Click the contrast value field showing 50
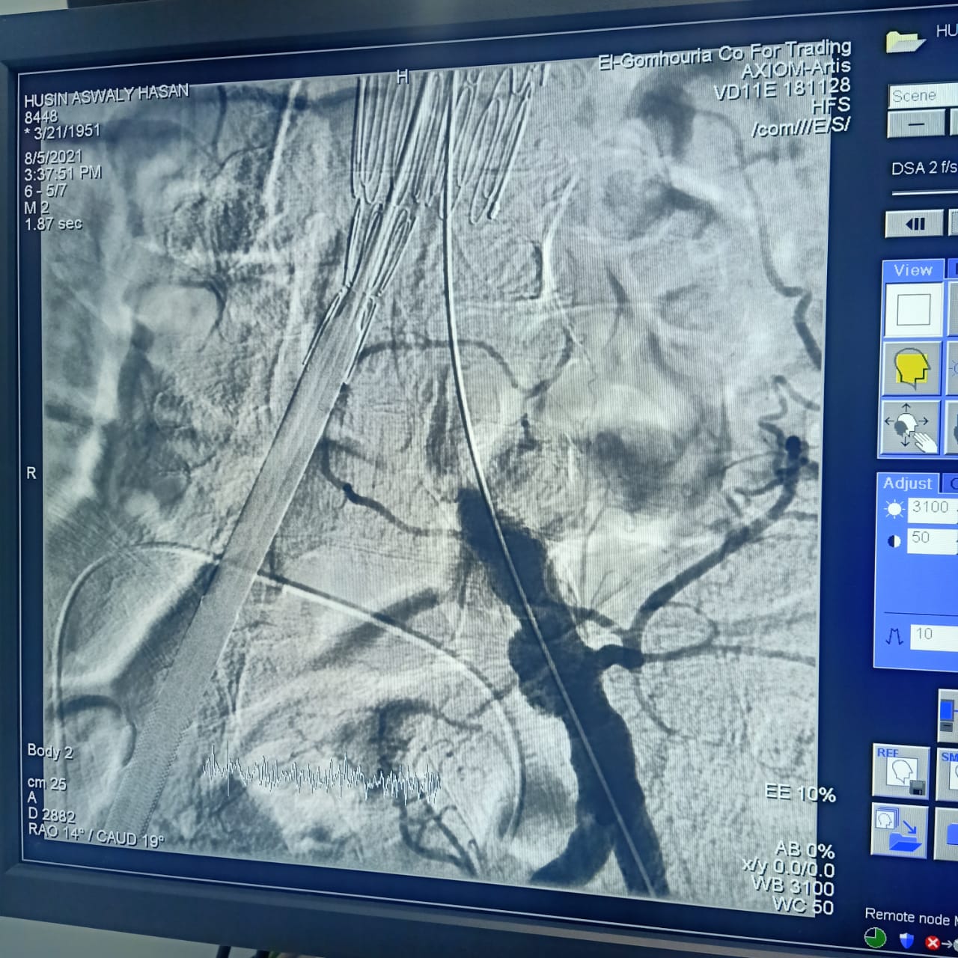The height and width of the screenshot is (958, 958). pos(933,539)
